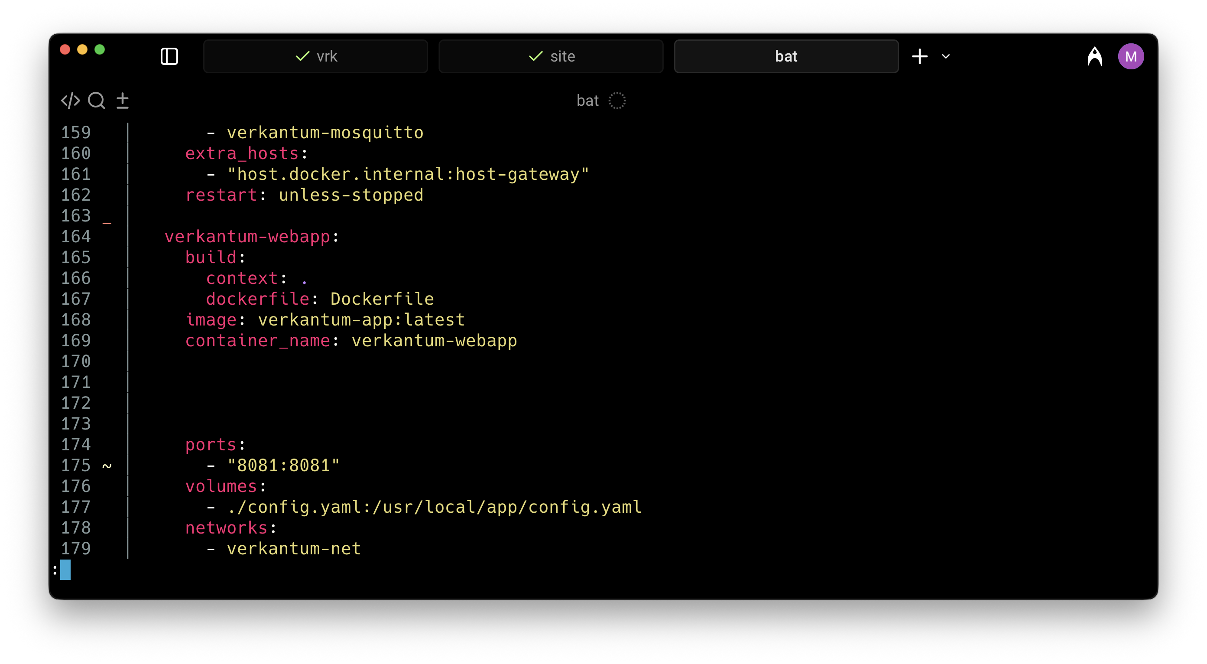Screen dimensions: 1207x664
Task: Switch to the site tab
Action: [x=551, y=56]
